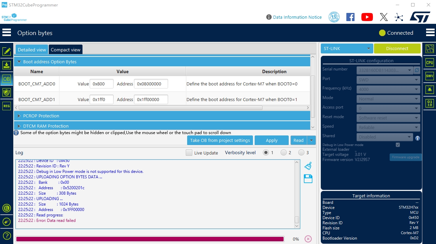Image resolution: width=436 pixels, height=244 pixels.
Task: Open the topmost right sidebar device icon
Action: tap(430, 49)
